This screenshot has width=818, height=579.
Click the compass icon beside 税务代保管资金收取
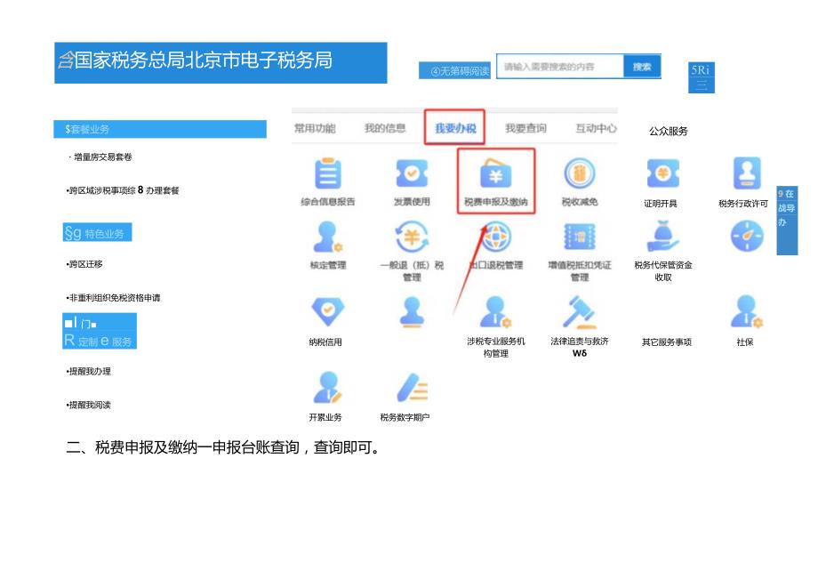(x=747, y=237)
